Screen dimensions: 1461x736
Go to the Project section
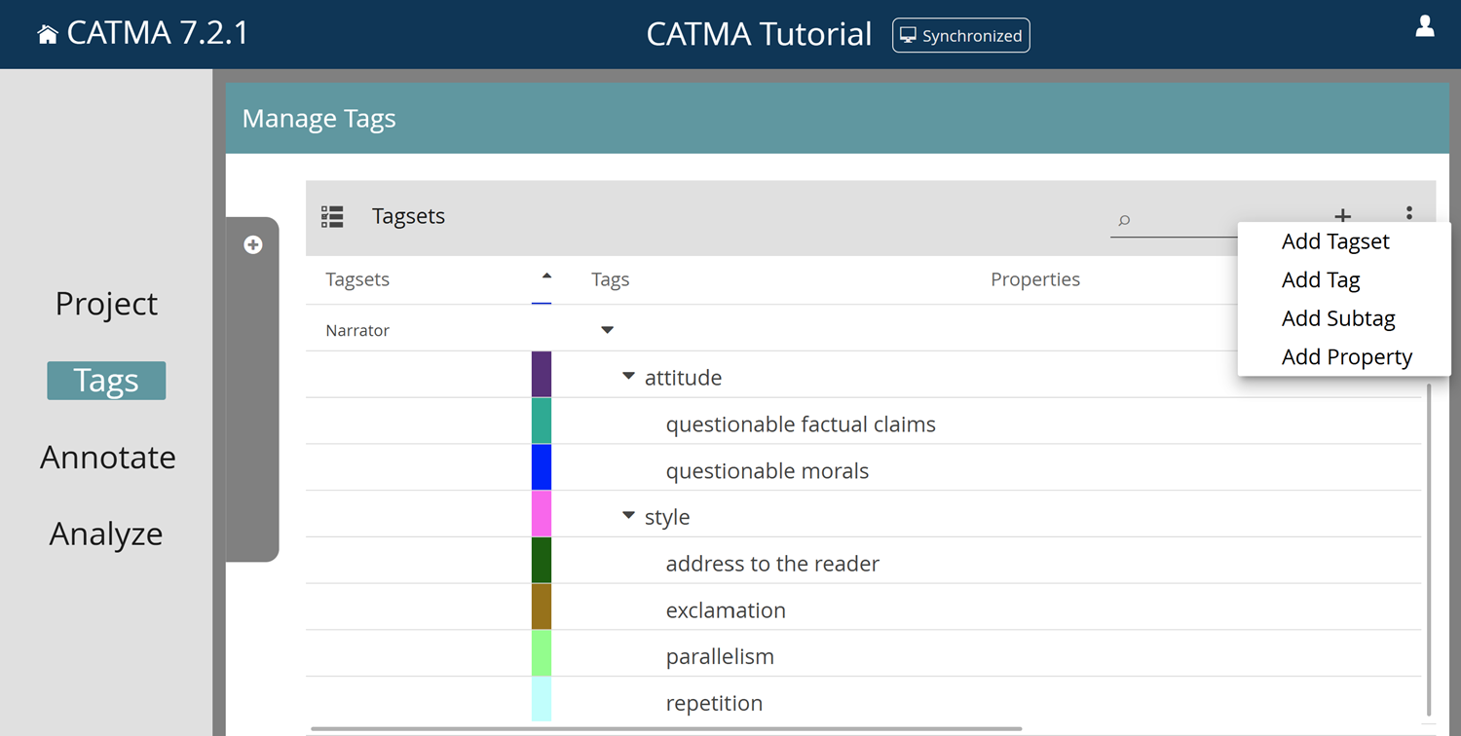tap(106, 304)
